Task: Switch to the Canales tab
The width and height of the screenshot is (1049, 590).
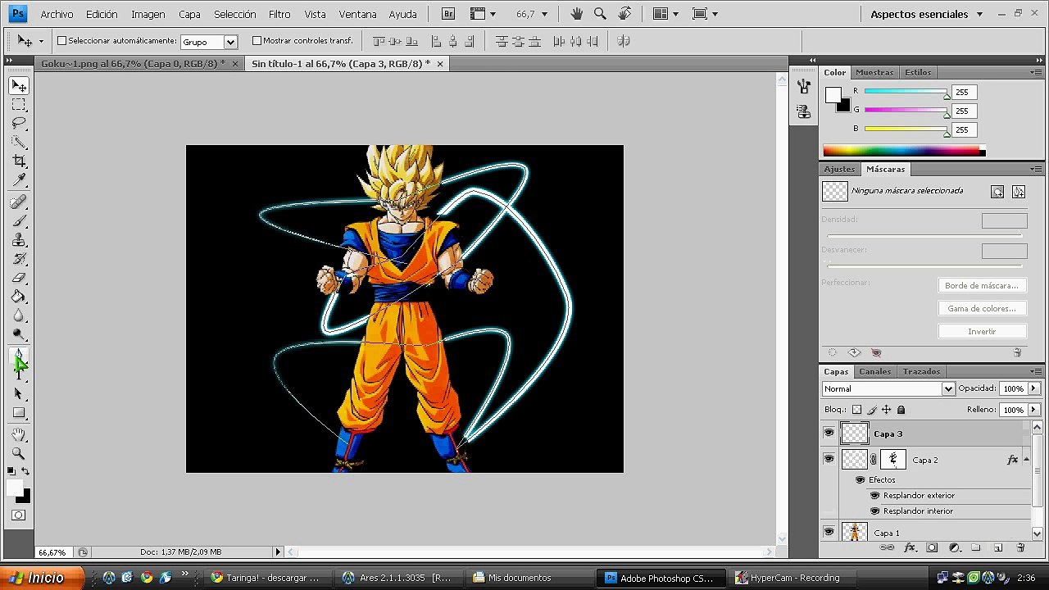Action: click(875, 371)
